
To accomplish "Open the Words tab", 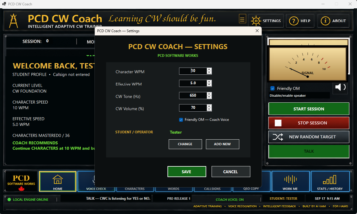I will coord(173,189).
